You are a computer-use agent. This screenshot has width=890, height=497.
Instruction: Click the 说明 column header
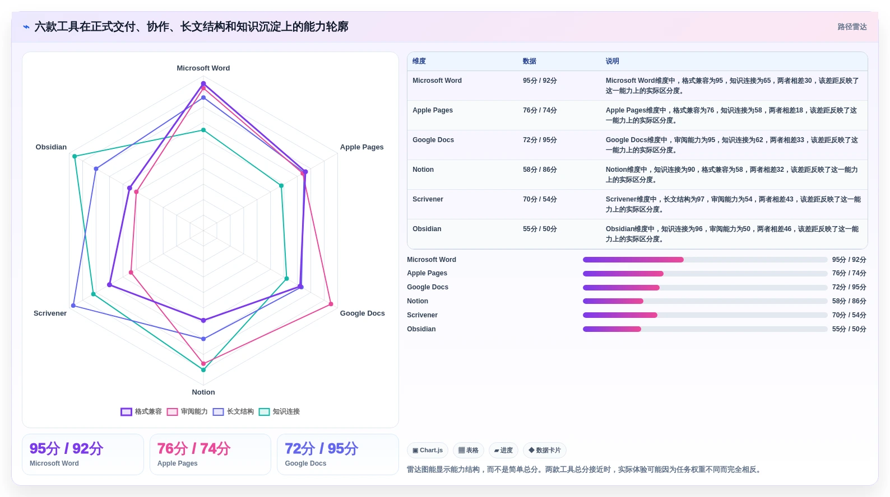point(612,61)
